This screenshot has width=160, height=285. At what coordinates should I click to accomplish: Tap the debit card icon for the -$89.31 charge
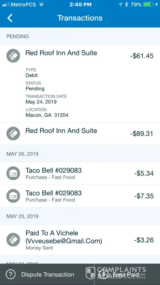(x=13, y=133)
